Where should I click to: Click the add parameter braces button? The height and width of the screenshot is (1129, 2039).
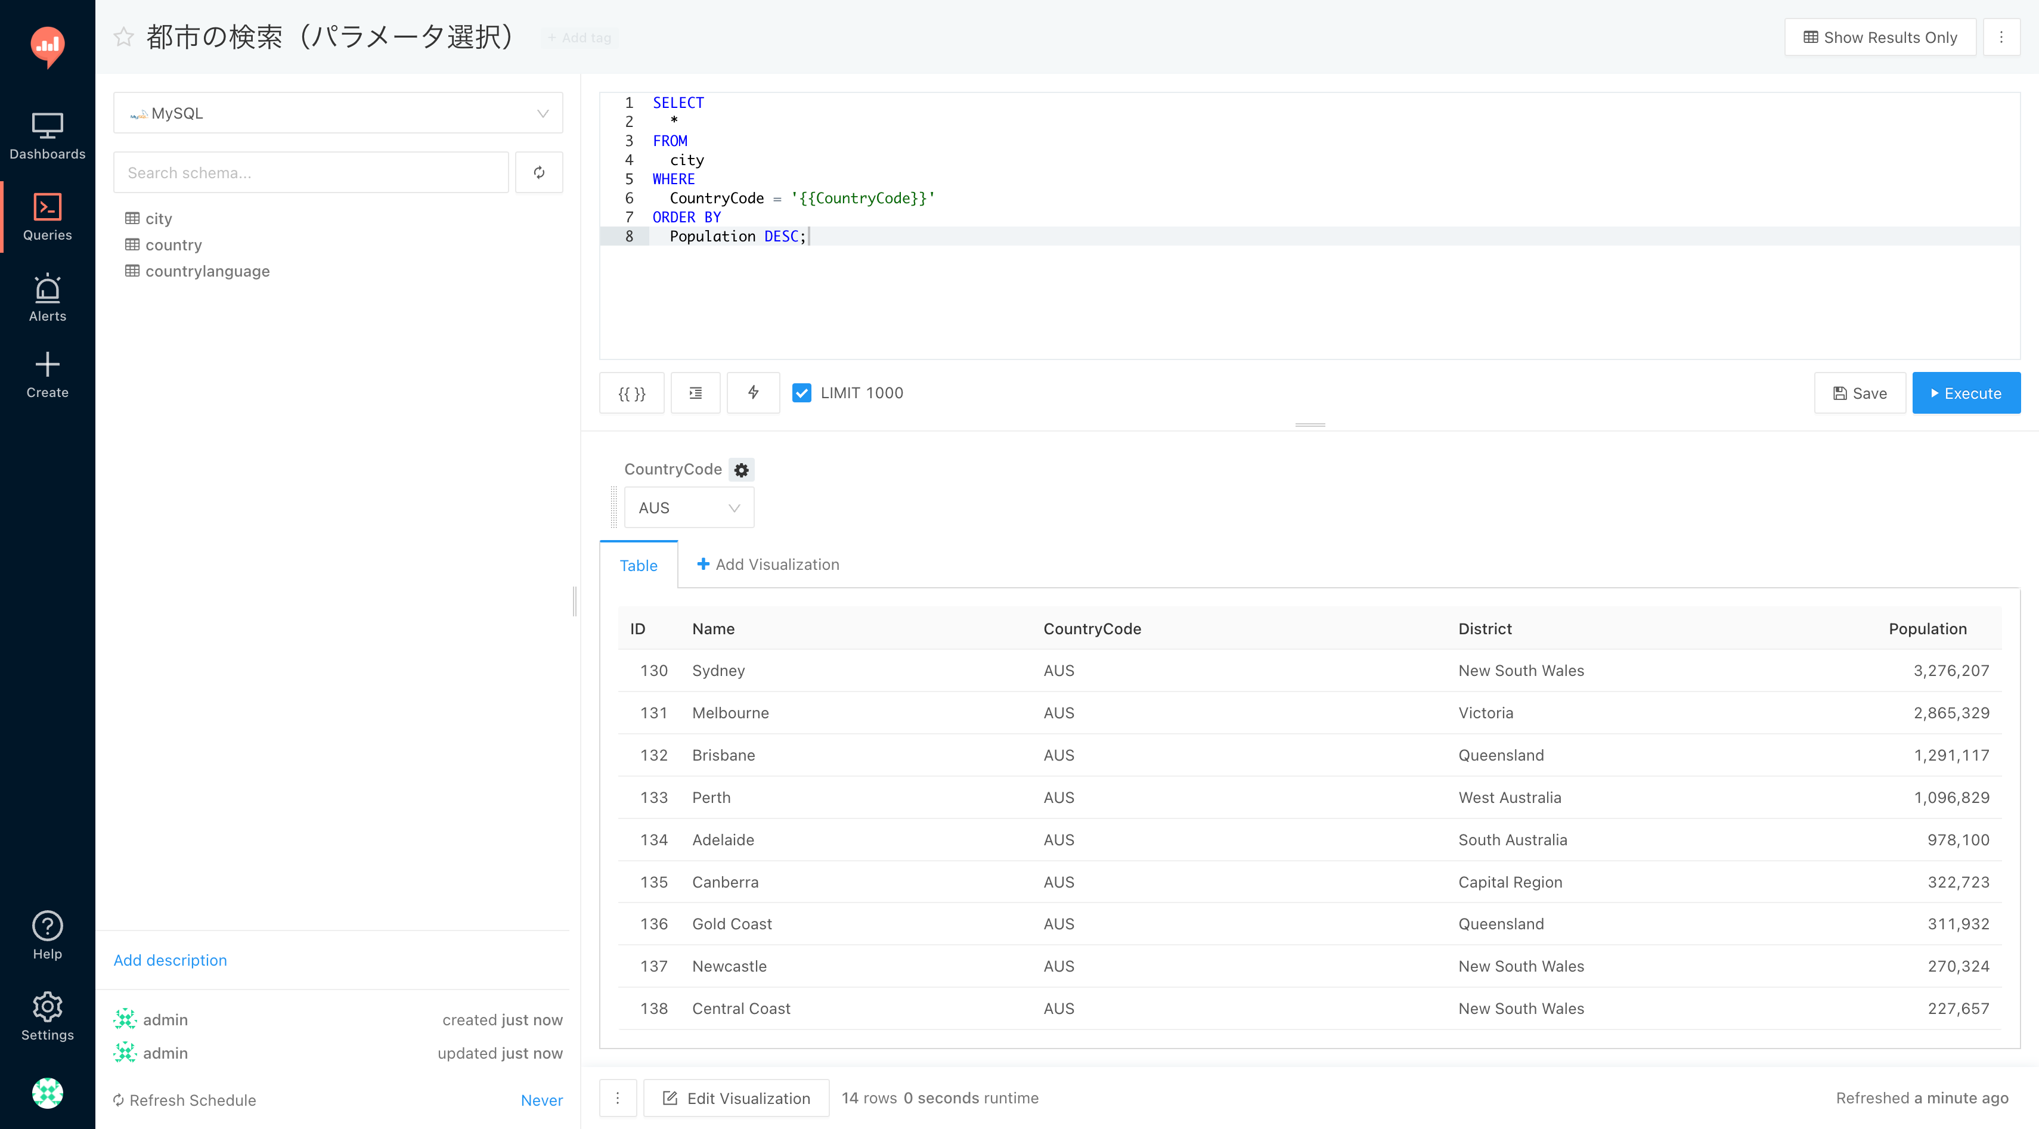[x=631, y=393]
